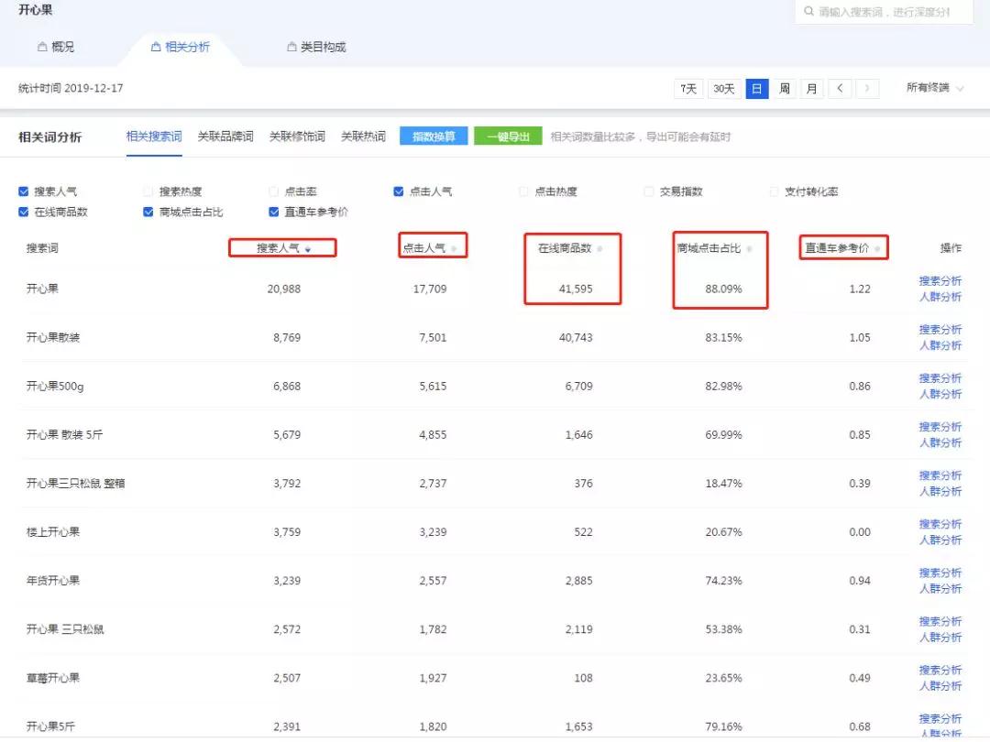Click the icon beside the 类目构成 tab
Image resolution: width=990 pixels, height=742 pixels.
(x=291, y=47)
